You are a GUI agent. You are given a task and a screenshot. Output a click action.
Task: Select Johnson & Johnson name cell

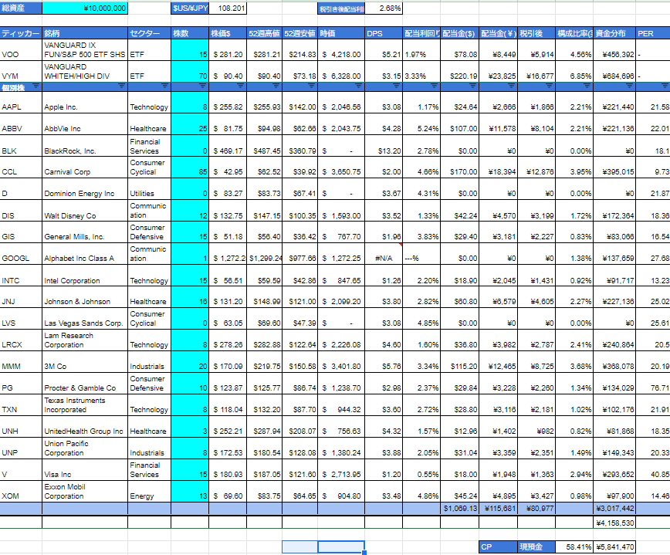click(85, 297)
